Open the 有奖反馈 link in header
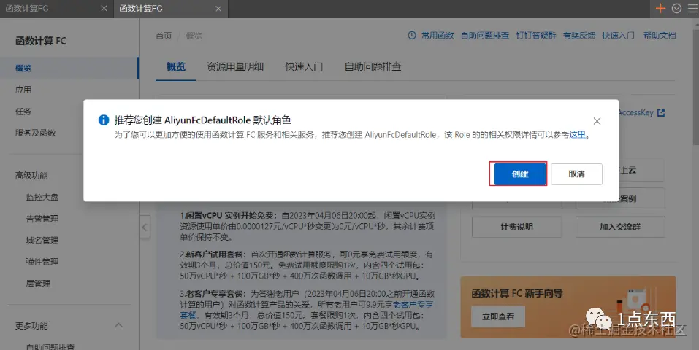 (x=579, y=35)
